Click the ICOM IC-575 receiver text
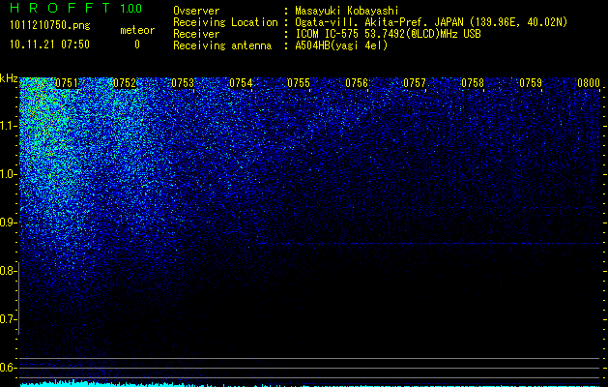The width and height of the screenshot is (608, 387). 388,34
